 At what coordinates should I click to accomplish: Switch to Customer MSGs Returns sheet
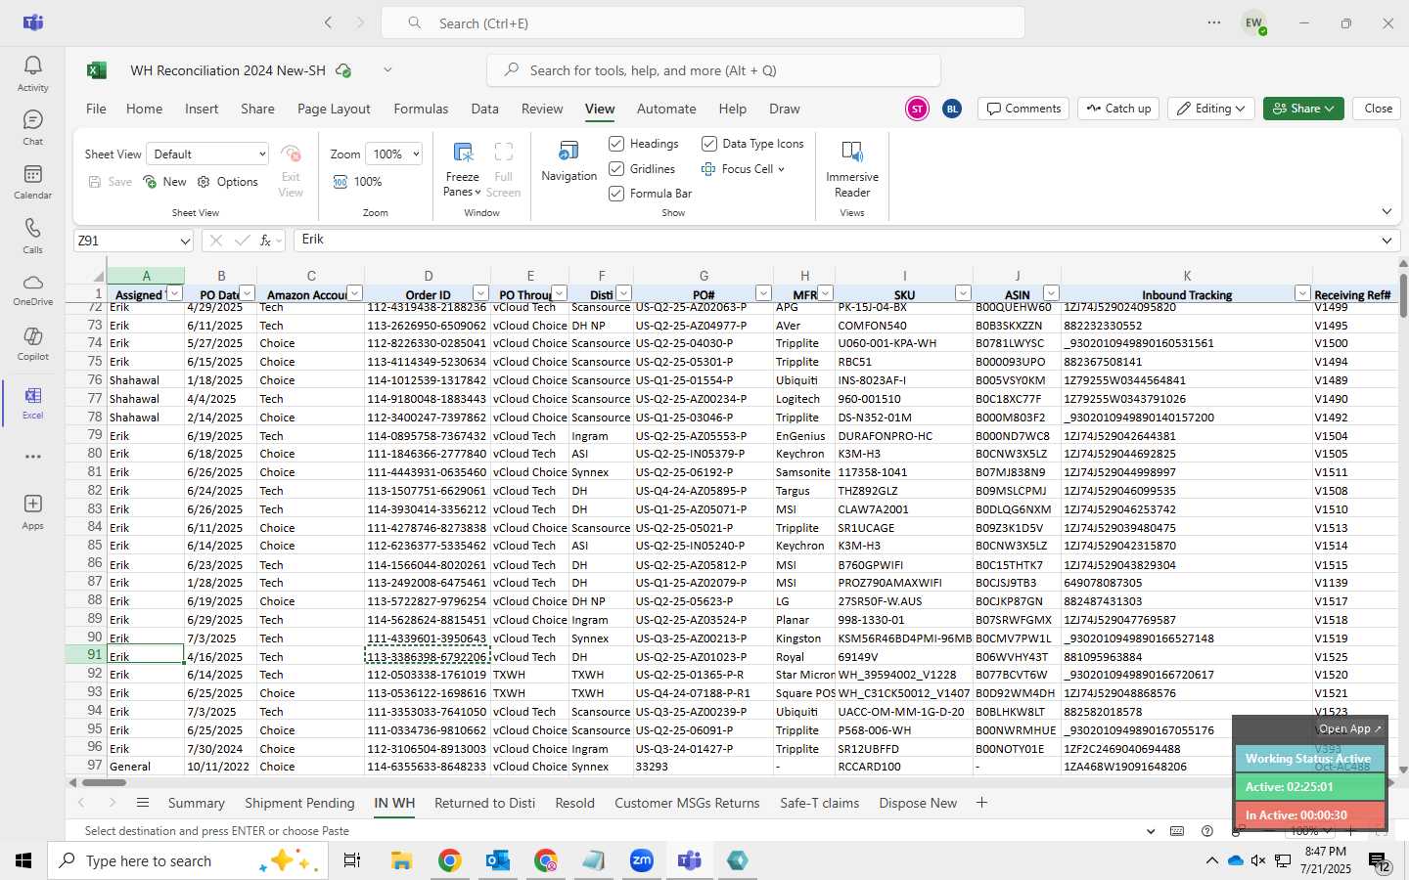pos(687,803)
